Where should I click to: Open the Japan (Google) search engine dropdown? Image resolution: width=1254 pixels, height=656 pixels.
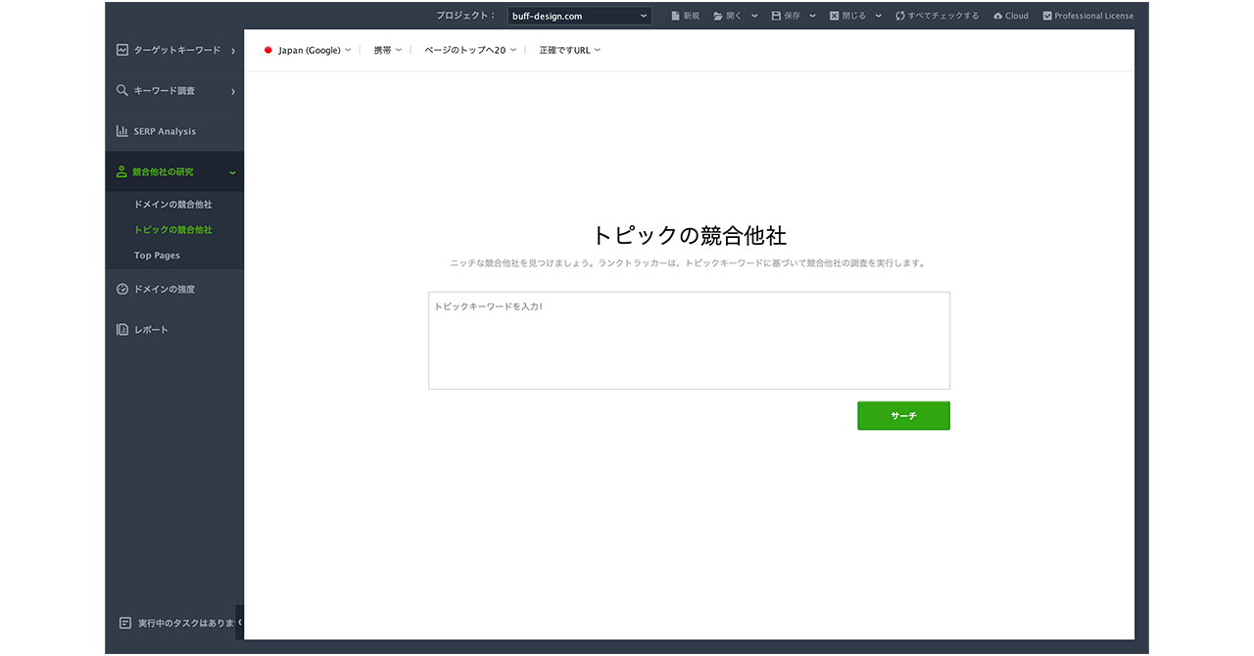click(x=308, y=50)
